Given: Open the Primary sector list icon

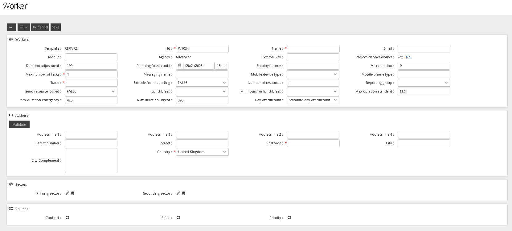Looking at the screenshot, I should 73,193.
